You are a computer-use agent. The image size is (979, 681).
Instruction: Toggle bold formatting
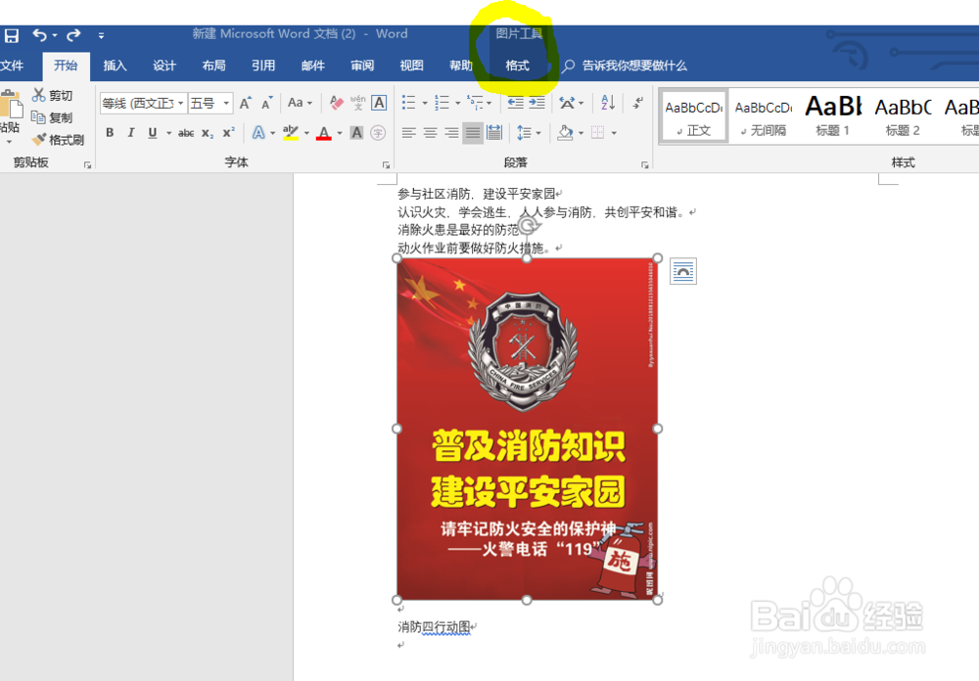pos(110,133)
